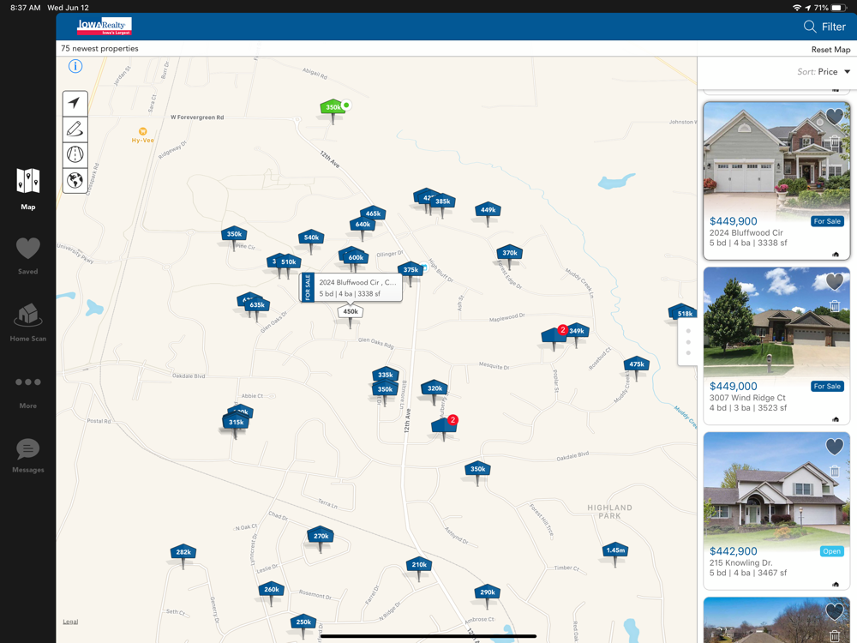Open the Map section in sidebar
Viewport: 857px width, 643px height.
[x=28, y=189]
